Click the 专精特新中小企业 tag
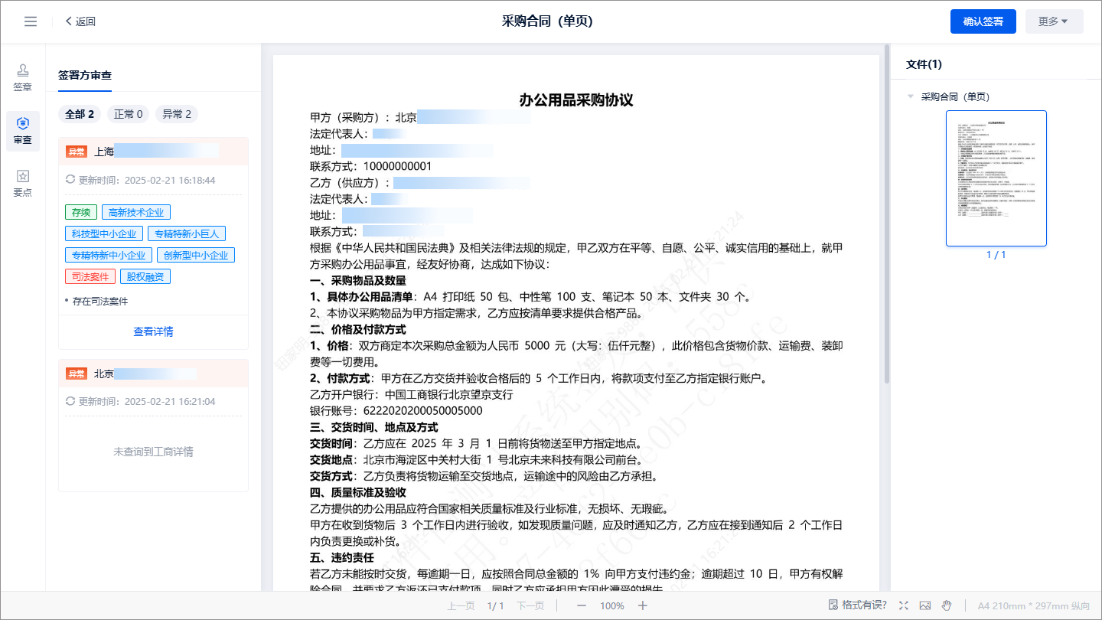Viewport: 1102px width, 620px height. pos(109,255)
